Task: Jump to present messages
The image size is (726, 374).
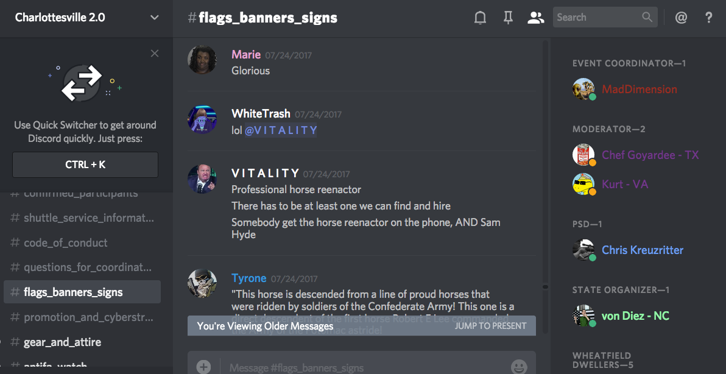Action: 490,326
